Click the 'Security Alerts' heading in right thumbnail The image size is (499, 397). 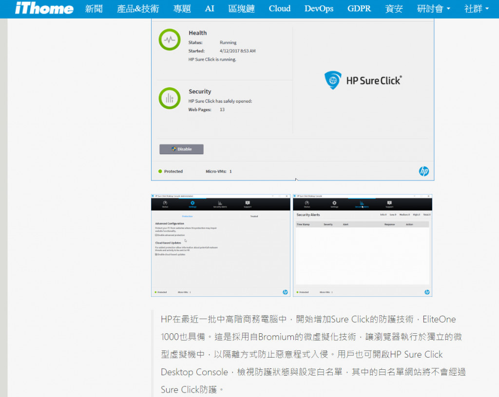click(308, 215)
